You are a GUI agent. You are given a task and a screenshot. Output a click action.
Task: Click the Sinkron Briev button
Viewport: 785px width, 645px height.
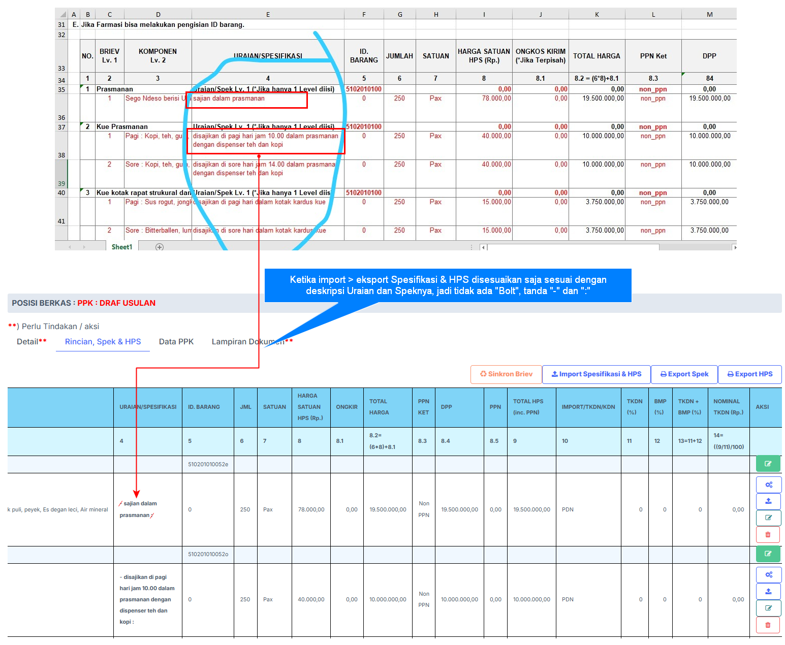pyautogui.click(x=506, y=374)
